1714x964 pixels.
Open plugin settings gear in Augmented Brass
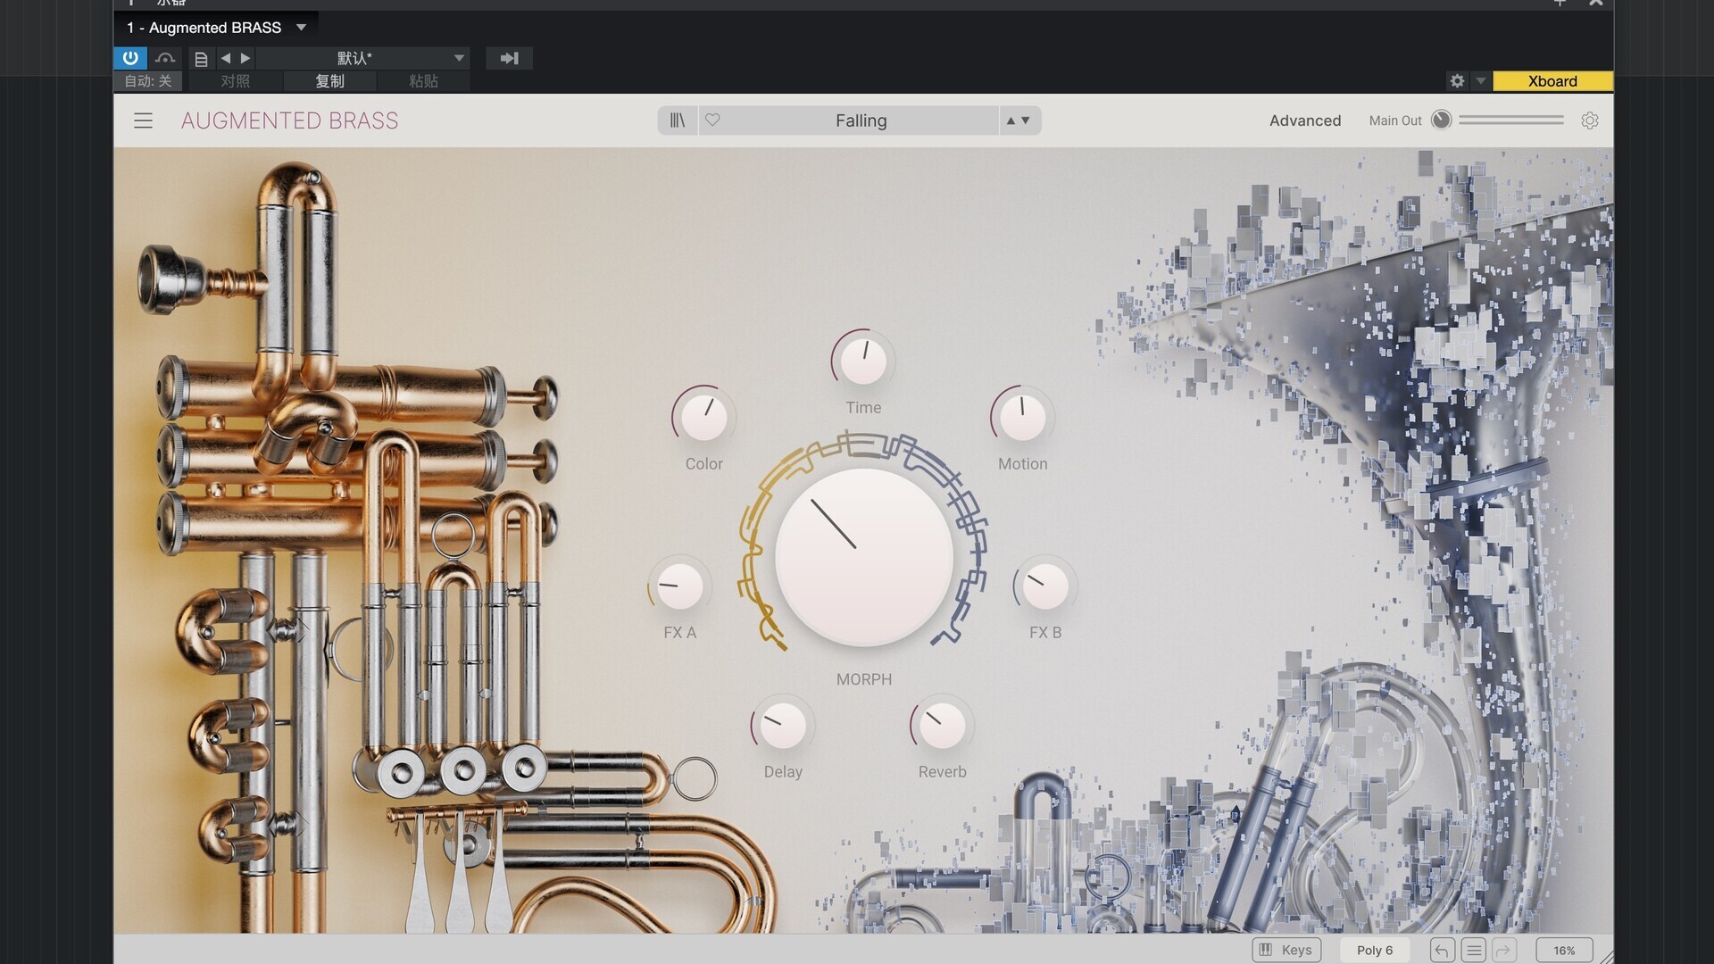(x=1590, y=120)
